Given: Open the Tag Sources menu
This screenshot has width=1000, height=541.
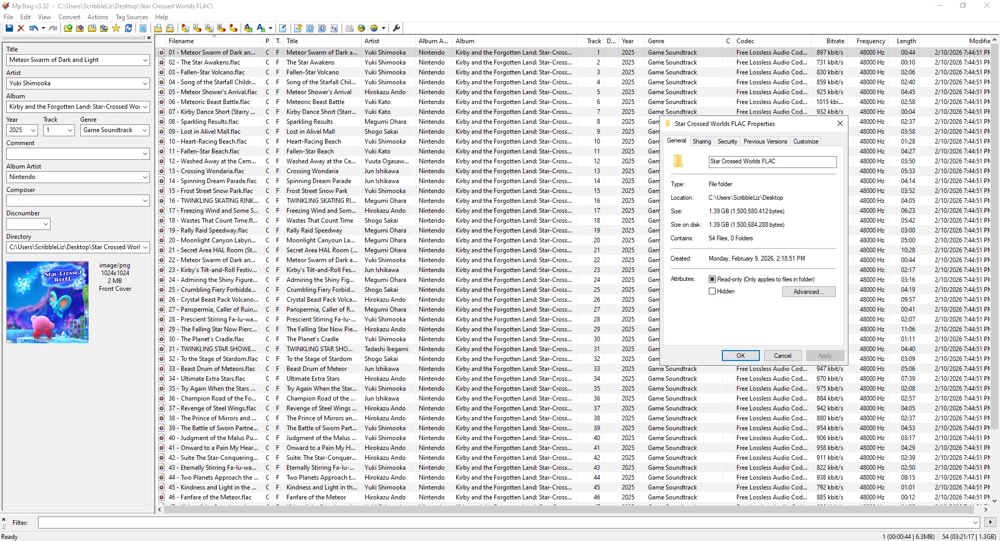Looking at the screenshot, I should [131, 17].
